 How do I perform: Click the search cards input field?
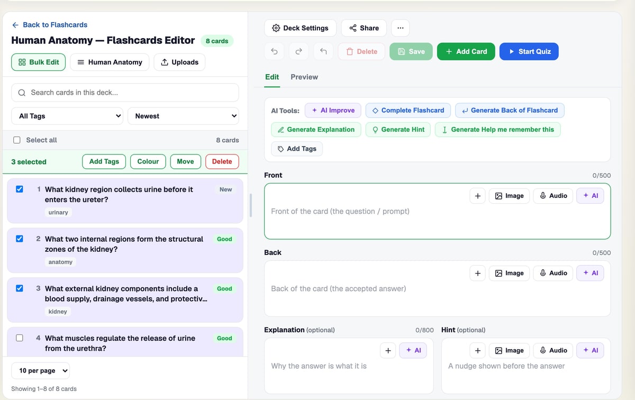pyautogui.click(x=125, y=92)
